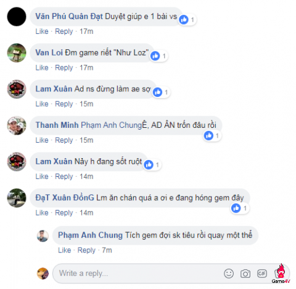Open like reaction on Văn Phú Quân Đạt's comment
The height and width of the screenshot is (289, 296).
(x=187, y=20)
